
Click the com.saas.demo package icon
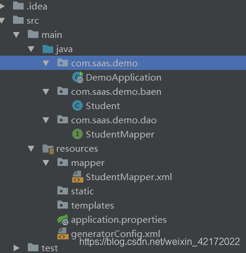(63, 63)
